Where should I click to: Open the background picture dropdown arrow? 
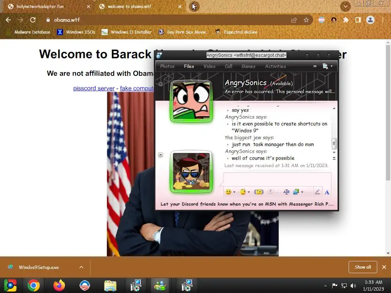tap(302, 192)
